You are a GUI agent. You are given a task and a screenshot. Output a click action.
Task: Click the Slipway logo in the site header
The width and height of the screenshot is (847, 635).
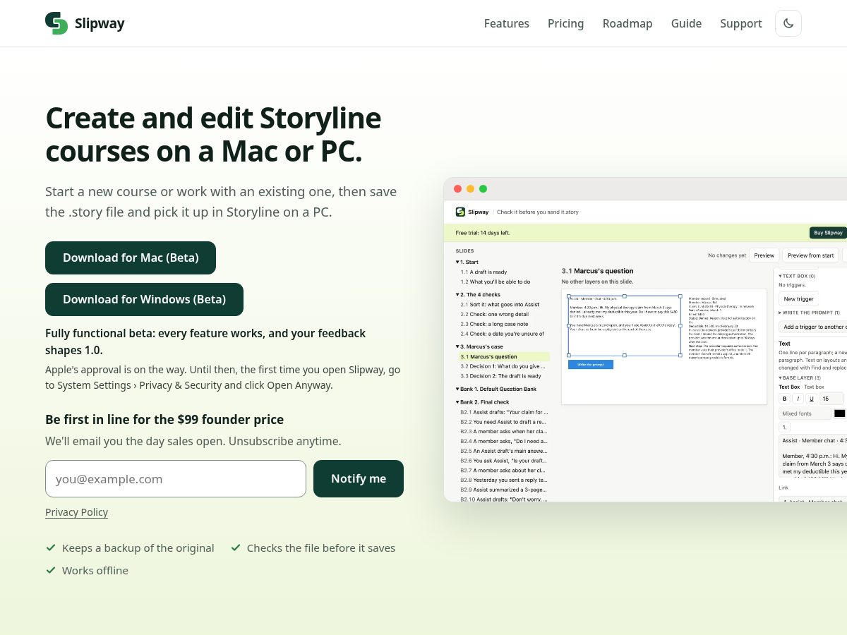click(x=85, y=23)
